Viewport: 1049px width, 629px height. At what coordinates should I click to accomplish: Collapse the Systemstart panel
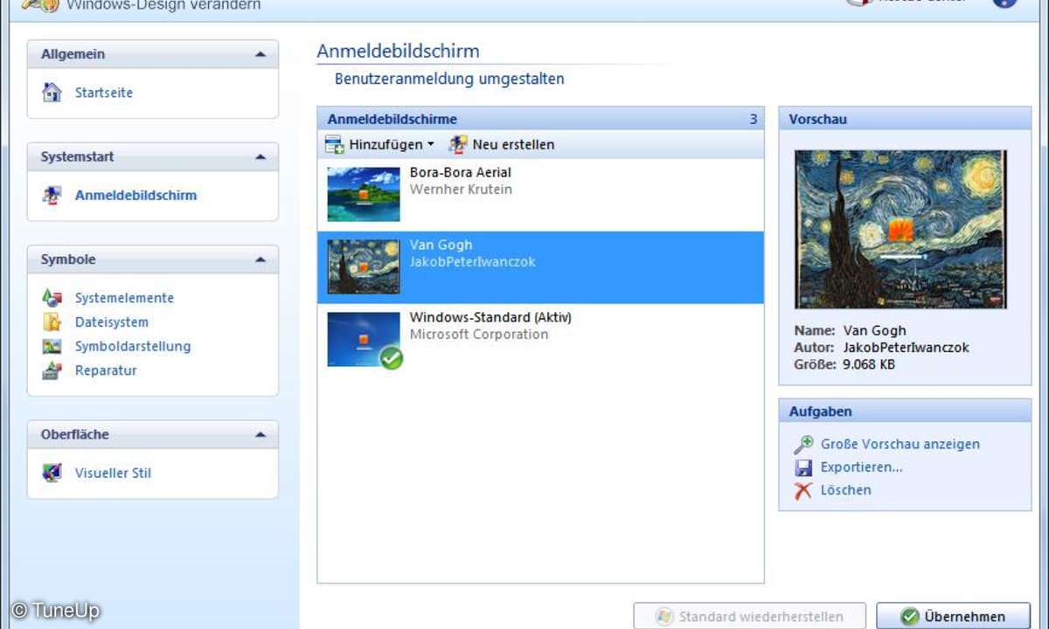260,157
